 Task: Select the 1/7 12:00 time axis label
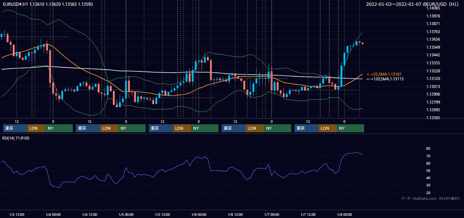[308, 215]
